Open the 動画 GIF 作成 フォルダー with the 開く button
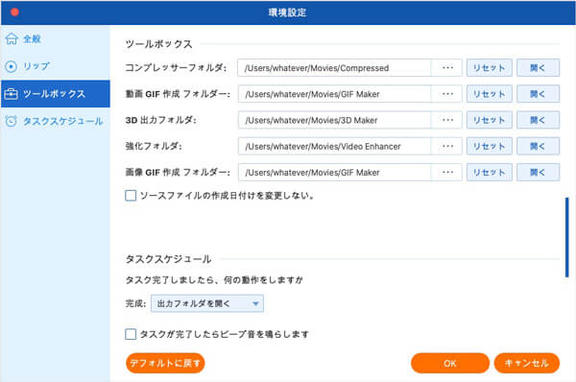Image resolution: width=576 pixels, height=382 pixels. tap(539, 94)
